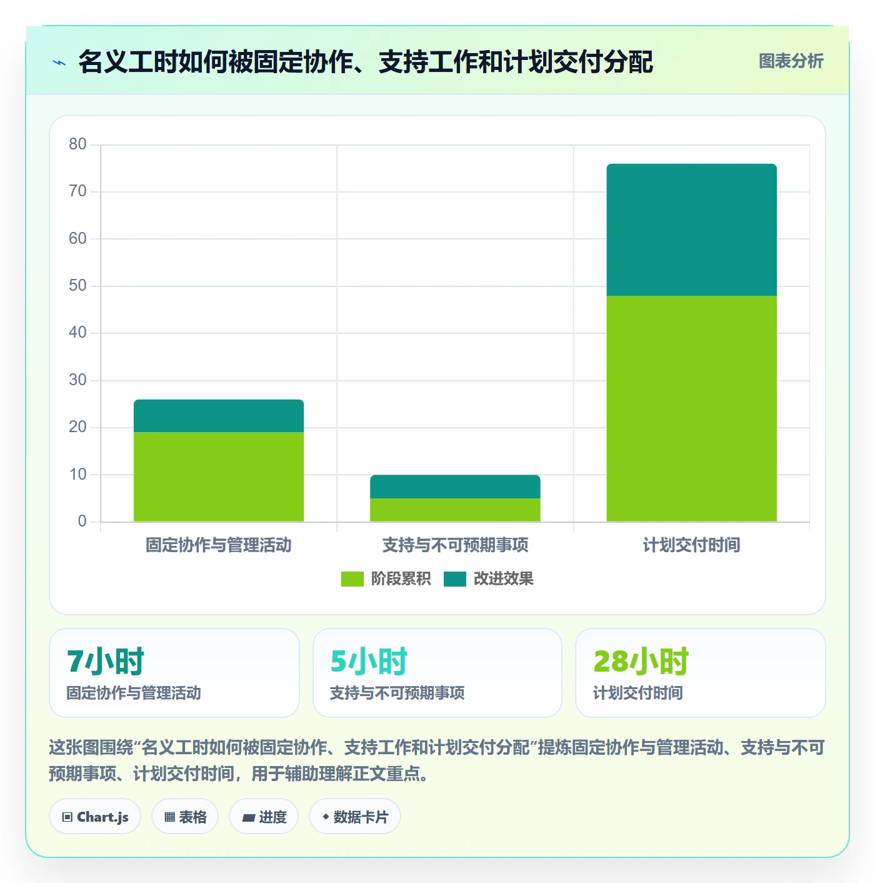The width and height of the screenshot is (875, 883).
Task: Select the Chart.js tag
Action: click(95, 816)
